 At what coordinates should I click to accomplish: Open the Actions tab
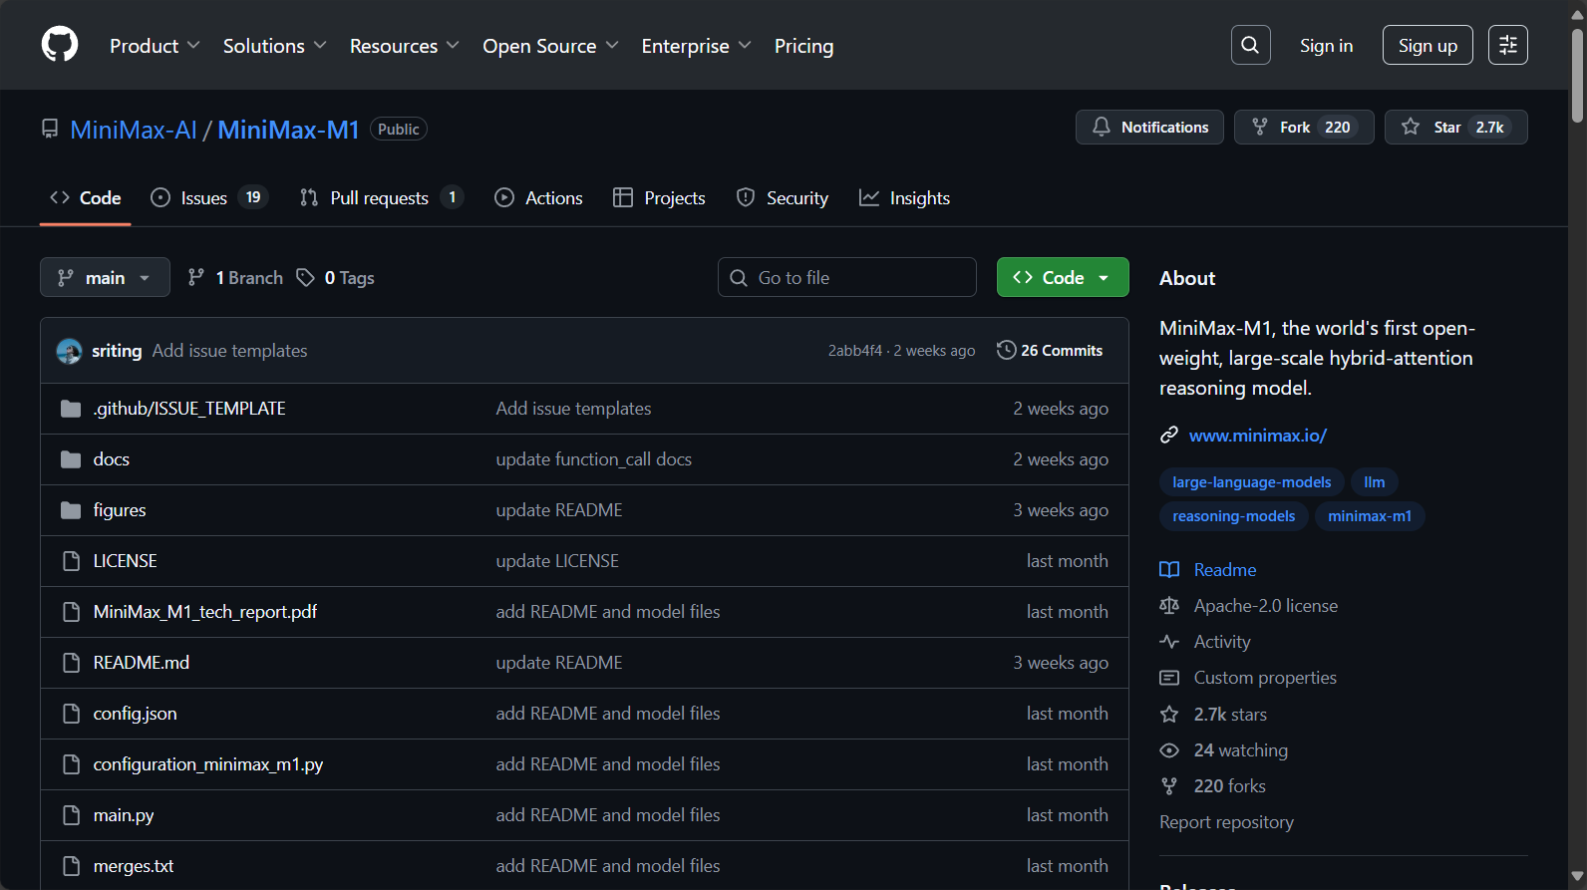pos(538,198)
